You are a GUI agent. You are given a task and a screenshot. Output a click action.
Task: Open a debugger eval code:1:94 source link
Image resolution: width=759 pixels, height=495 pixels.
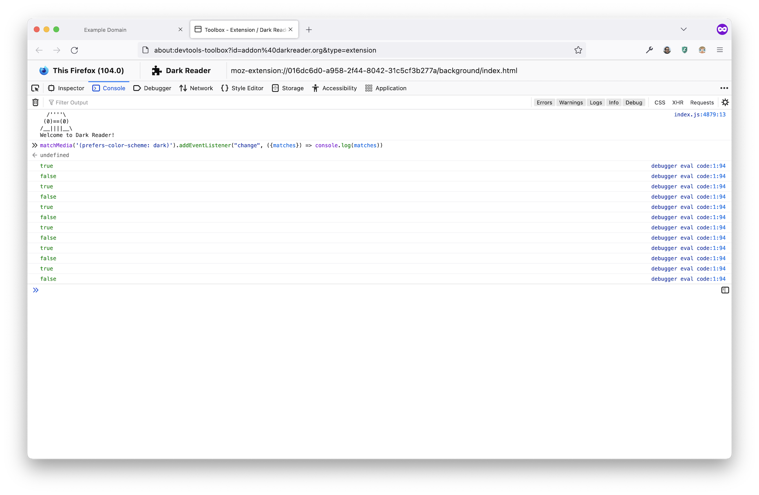pyautogui.click(x=688, y=166)
